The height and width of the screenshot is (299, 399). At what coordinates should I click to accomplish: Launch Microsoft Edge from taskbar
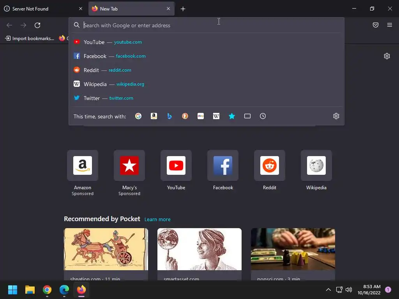pos(64,290)
